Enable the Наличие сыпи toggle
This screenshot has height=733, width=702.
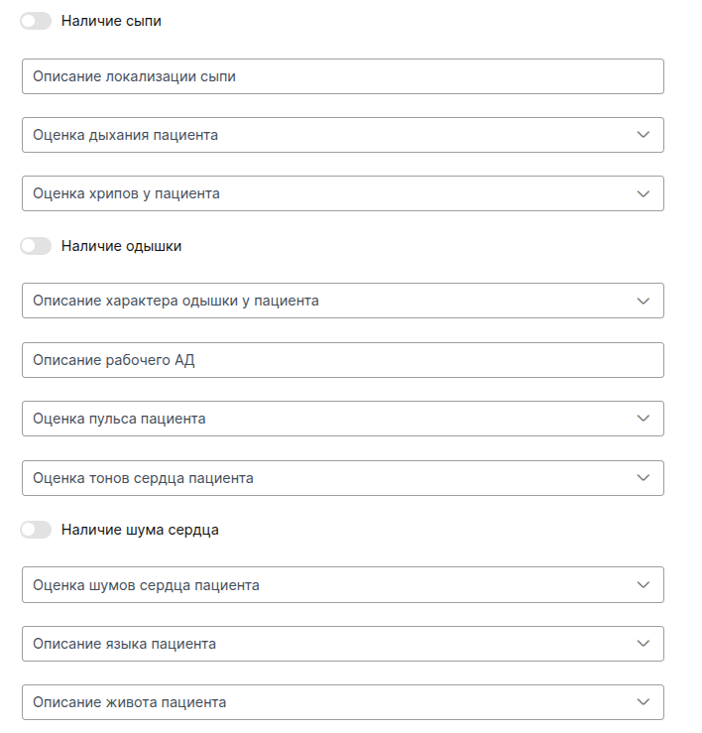(x=36, y=21)
